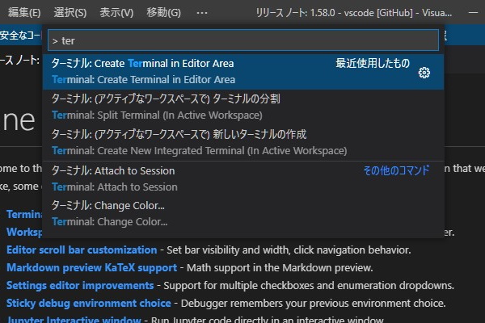Open the 表示(V) menu
485x323 pixels.
(x=116, y=13)
